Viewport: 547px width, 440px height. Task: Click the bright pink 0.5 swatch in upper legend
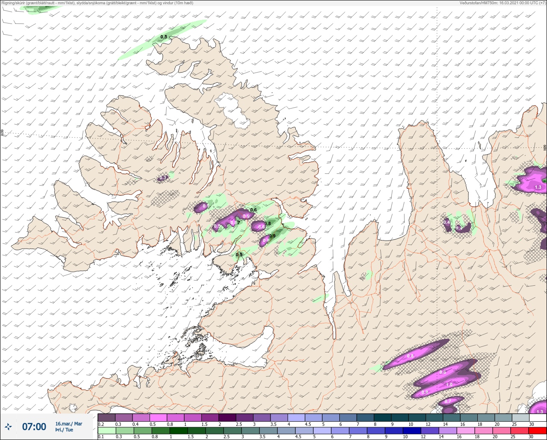tap(158, 417)
